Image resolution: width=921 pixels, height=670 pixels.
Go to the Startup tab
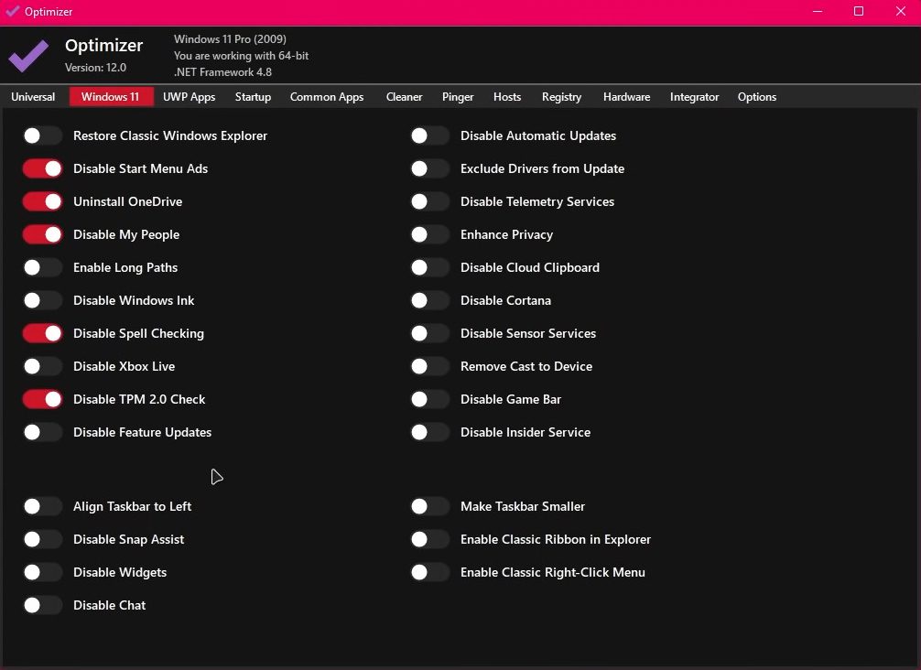click(x=253, y=97)
